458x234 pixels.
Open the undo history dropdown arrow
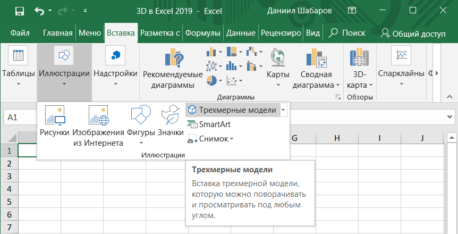[x=49, y=11]
